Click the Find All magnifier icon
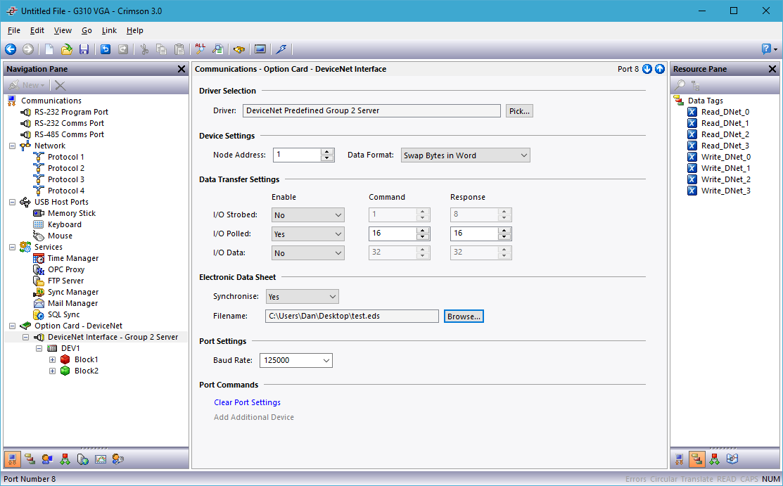This screenshot has width=783, height=486. (x=200, y=49)
